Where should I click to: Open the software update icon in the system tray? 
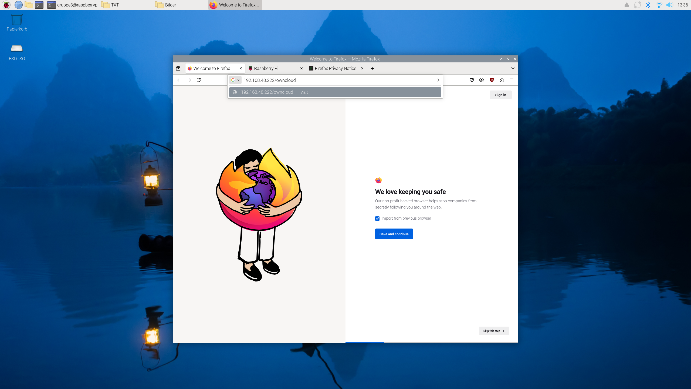point(637,5)
